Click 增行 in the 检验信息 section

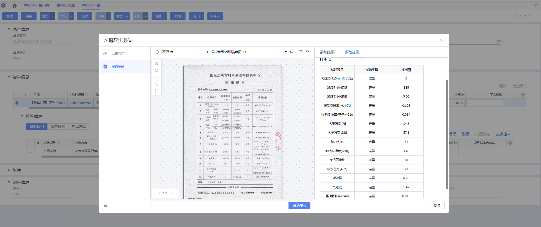point(452,134)
